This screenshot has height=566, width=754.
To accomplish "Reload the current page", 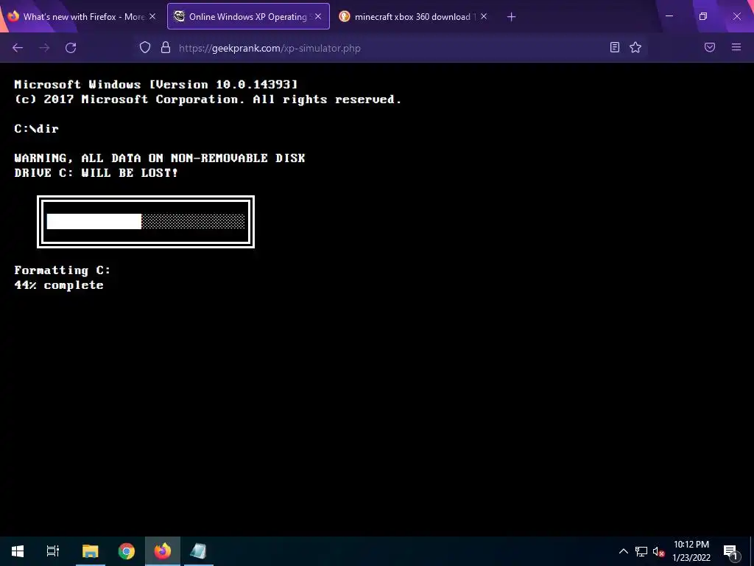I will 71,48.
